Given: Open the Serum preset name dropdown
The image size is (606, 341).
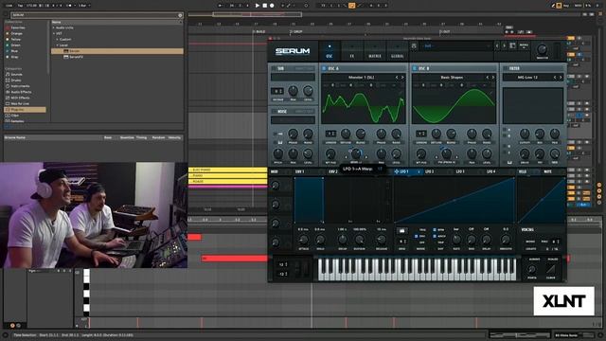Looking at the screenshot, I should point(456,46).
